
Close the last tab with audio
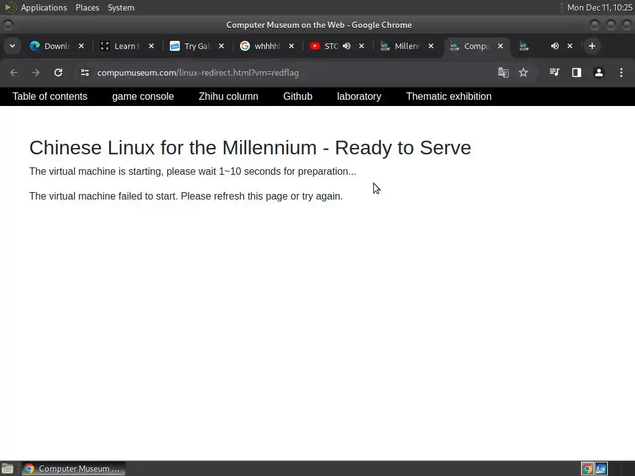(x=570, y=46)
